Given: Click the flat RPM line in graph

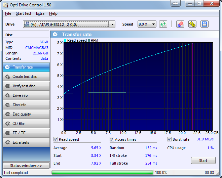Looking at the screenshot, I should tap(127, 92).
